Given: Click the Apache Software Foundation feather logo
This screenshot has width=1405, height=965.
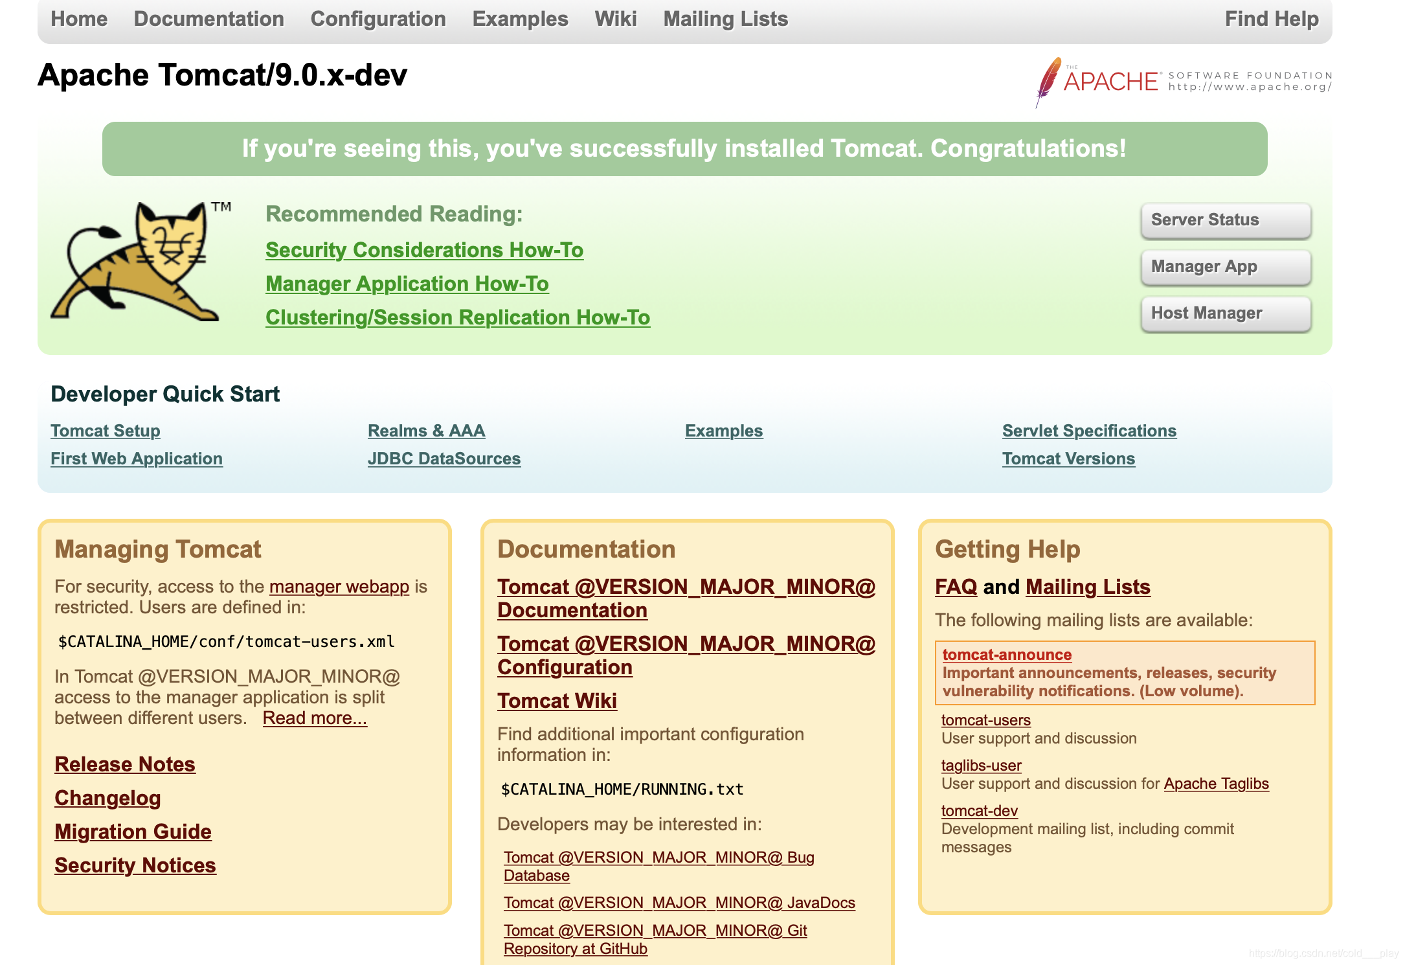Looking at the screenshot, I should click(x=1184, y=82).
